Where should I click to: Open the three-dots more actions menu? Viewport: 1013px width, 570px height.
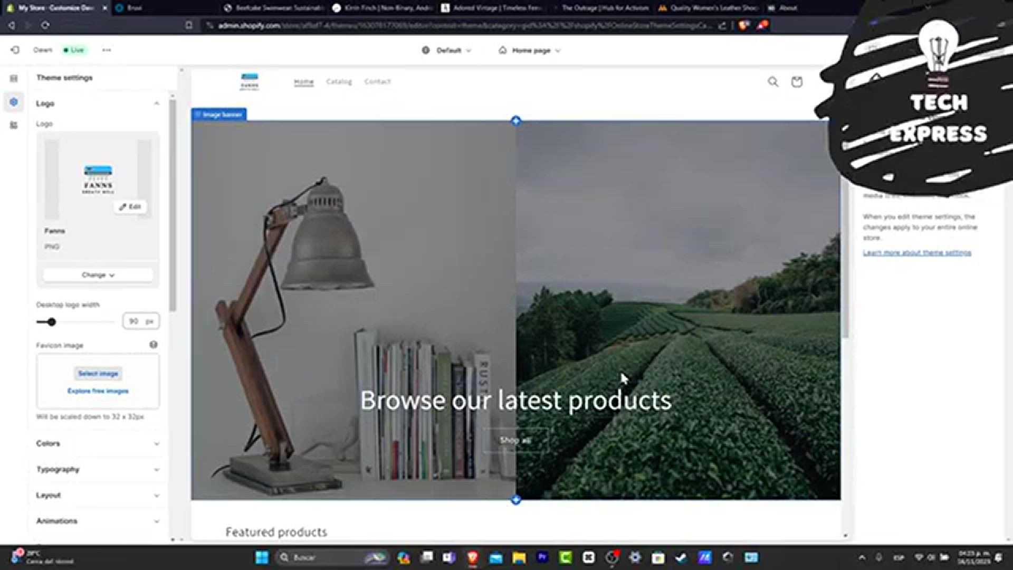[x=107, y=50]
